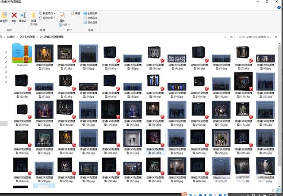Open the Properties (属性) icon
The height and width of the screenshot is (196, 283).
tap(62, 16)
